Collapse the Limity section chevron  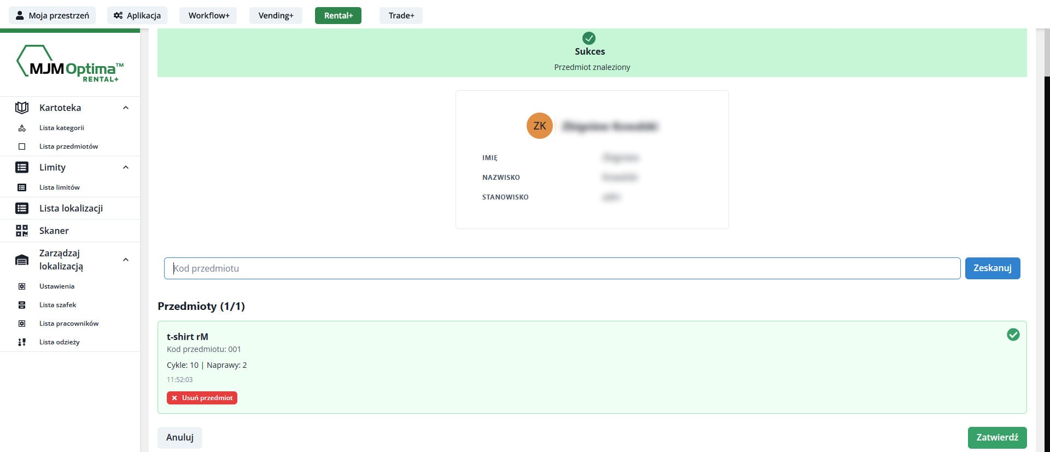click(x=126, y=167)
